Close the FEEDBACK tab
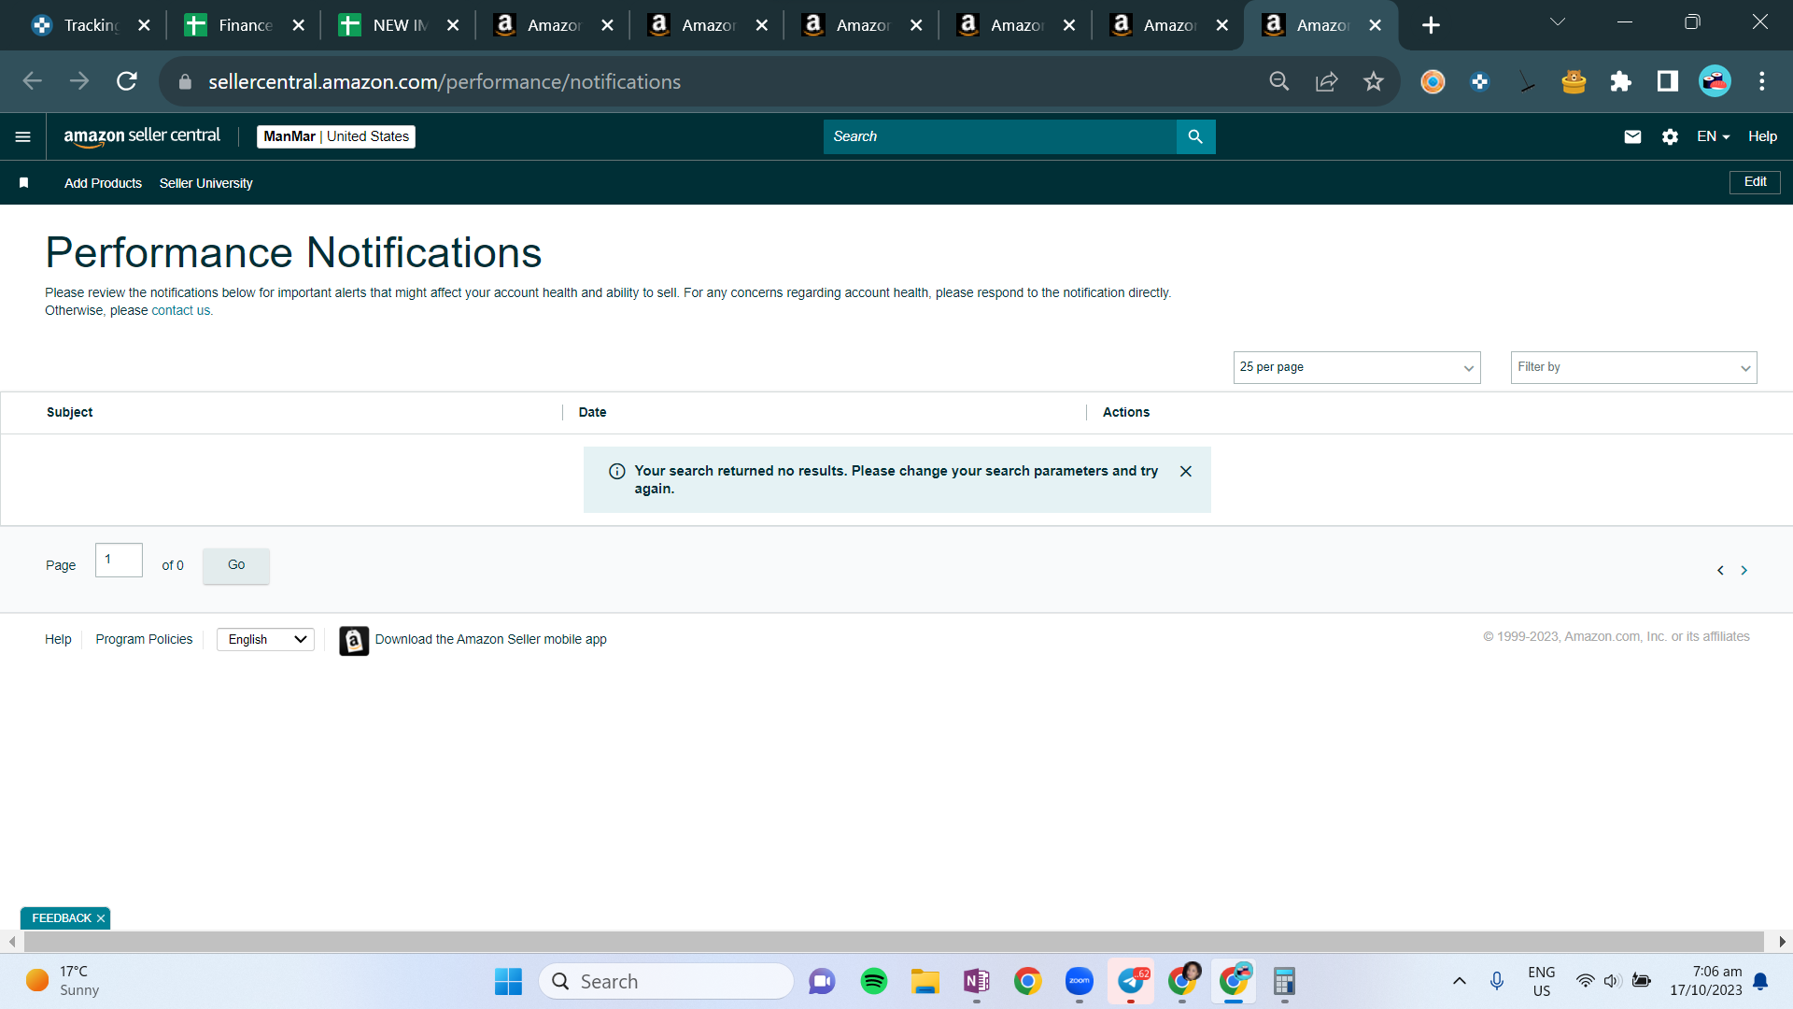 [x=101, y=918]
